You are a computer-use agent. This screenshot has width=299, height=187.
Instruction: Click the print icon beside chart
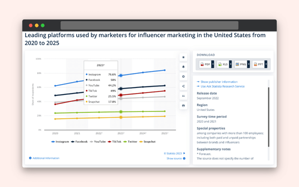click(x=183, y=105)
